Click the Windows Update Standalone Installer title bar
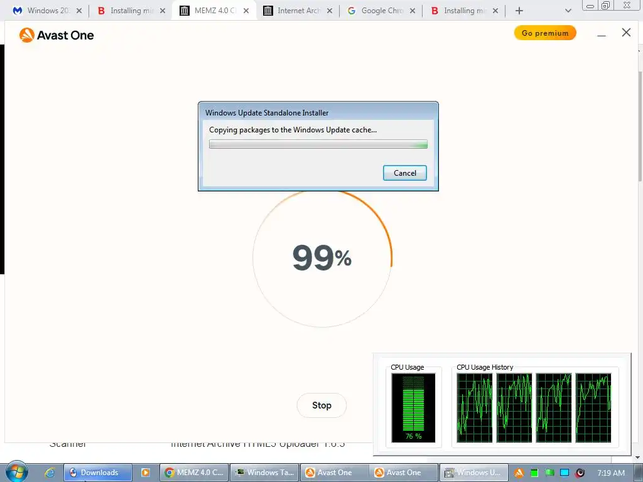643x482 pixels. (318, 112)
